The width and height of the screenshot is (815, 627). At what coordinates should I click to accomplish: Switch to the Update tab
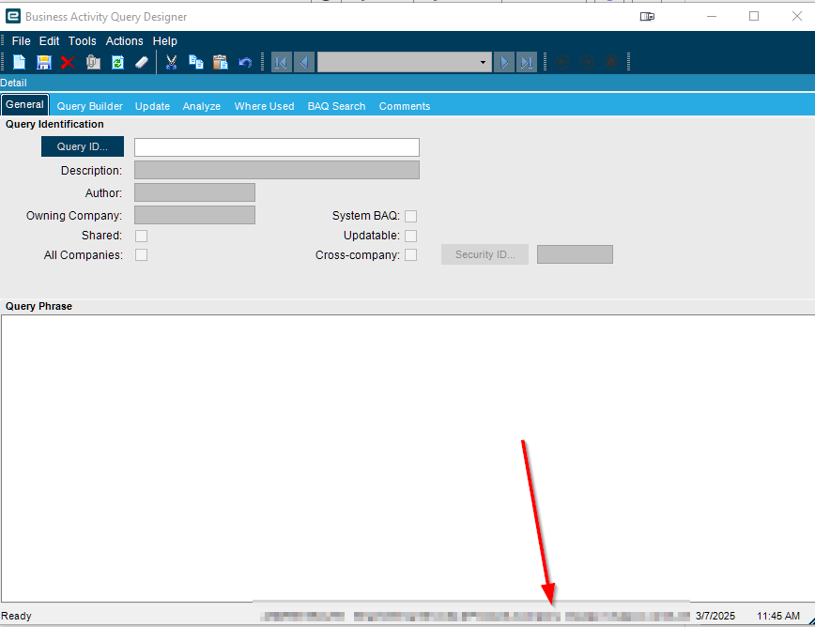click(152, 106)
